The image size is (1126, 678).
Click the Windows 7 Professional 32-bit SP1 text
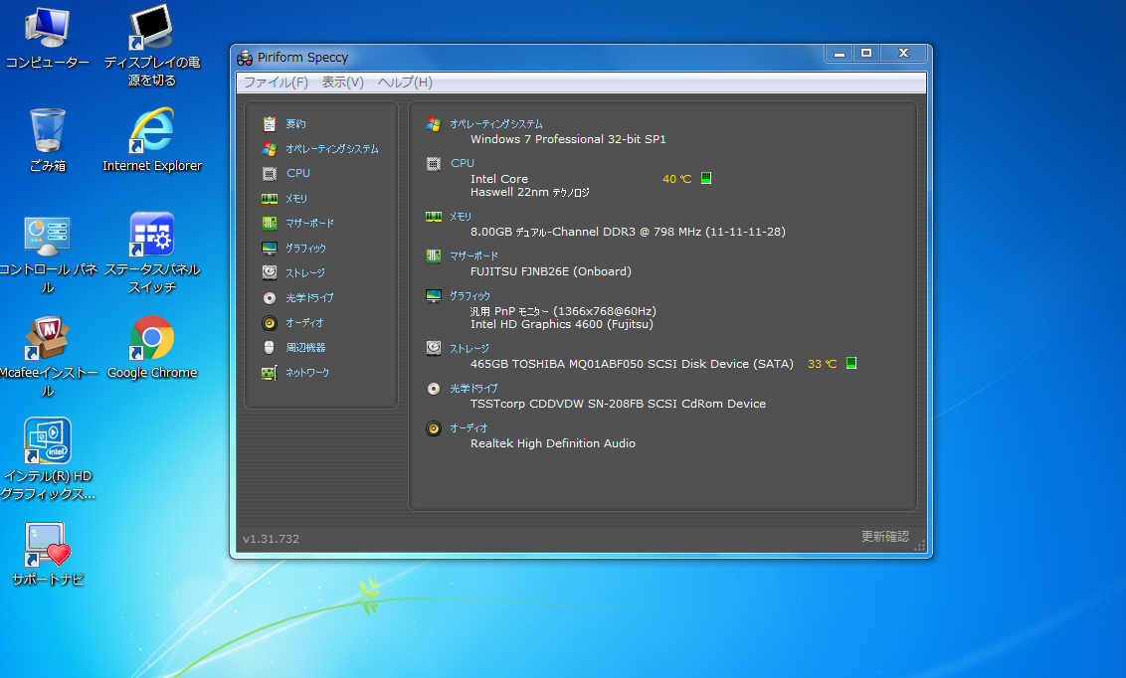(568, 139)
